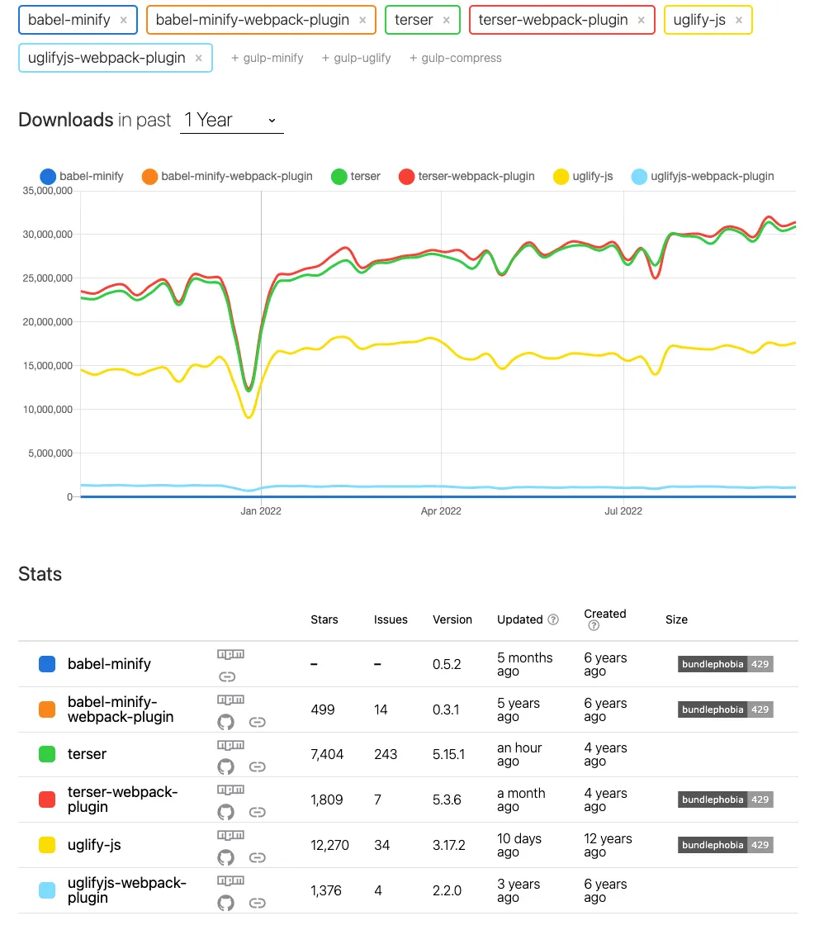Toggle babel-minify legend entry
Viewport: 824px width, 930px height.
(x=82, y=176)
